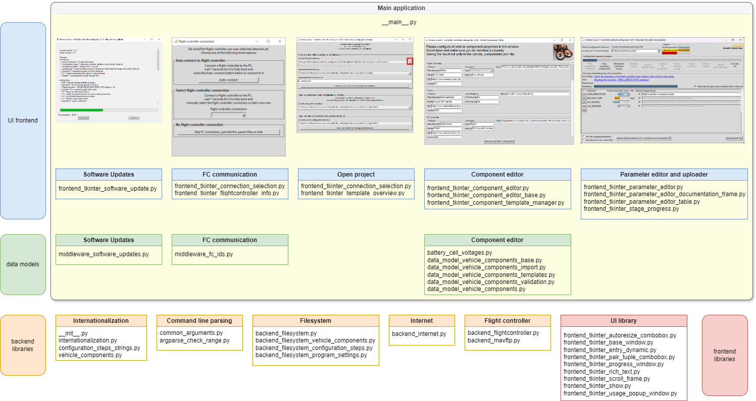
Task: Click the __main__.py label
Action: pyautogui.click(x=399, y=22)
